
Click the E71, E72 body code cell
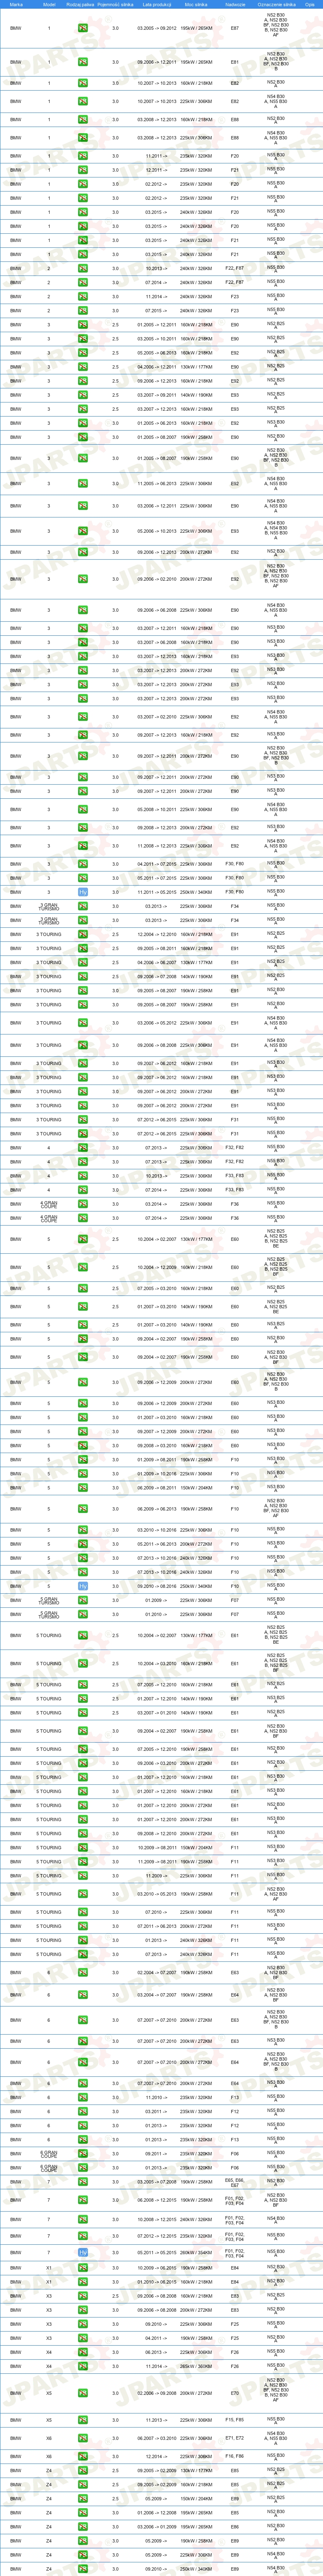coord(235,2438)
